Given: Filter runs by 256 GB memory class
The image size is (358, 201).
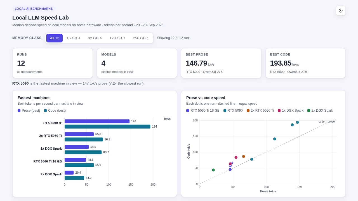Looking at the screenshot, I should (x=141, y=38).
